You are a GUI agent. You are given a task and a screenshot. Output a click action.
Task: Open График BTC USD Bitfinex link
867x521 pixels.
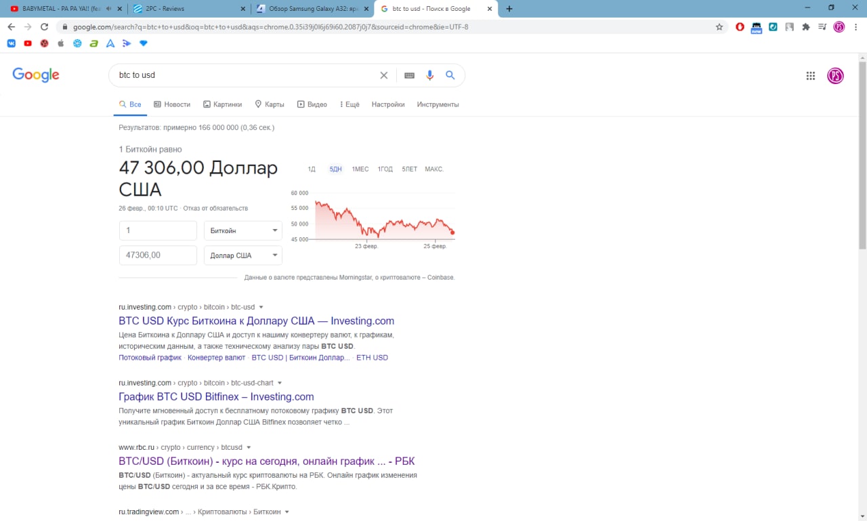click(216, 397)
